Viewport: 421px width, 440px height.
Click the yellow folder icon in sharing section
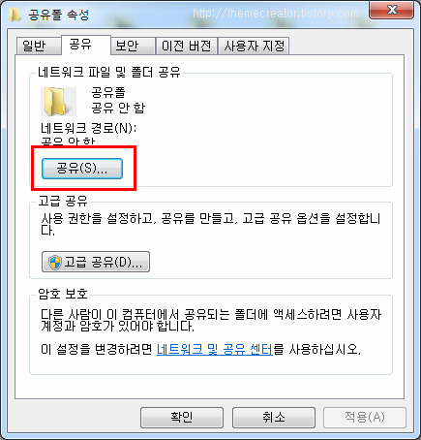(x=58, y=102)
